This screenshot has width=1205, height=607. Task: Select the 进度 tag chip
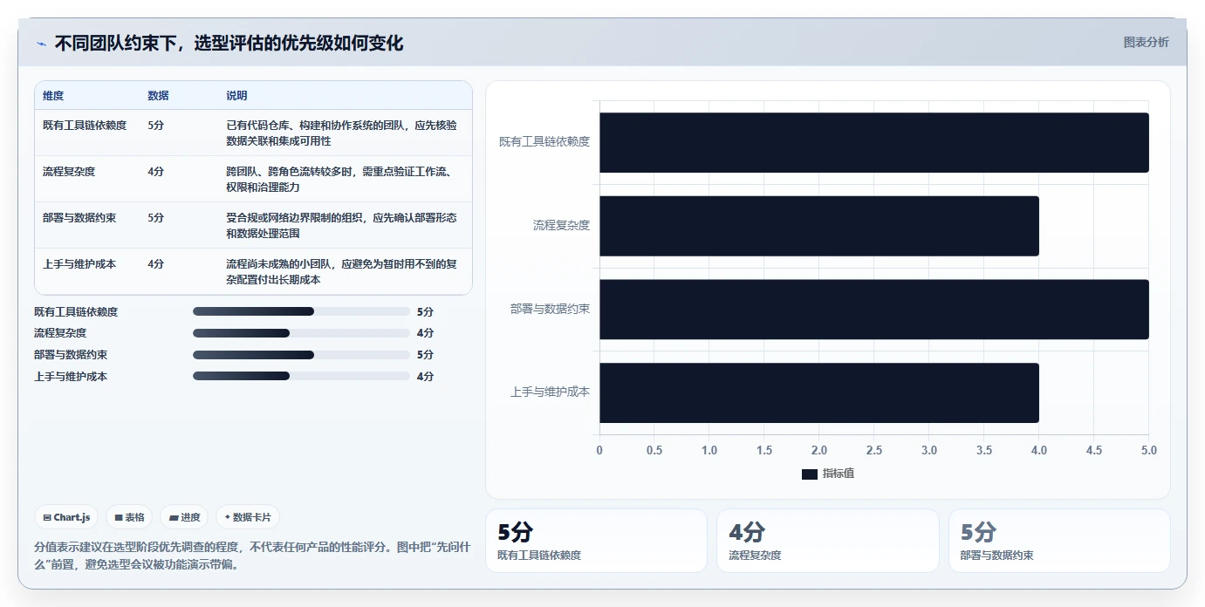pos(184,517)
